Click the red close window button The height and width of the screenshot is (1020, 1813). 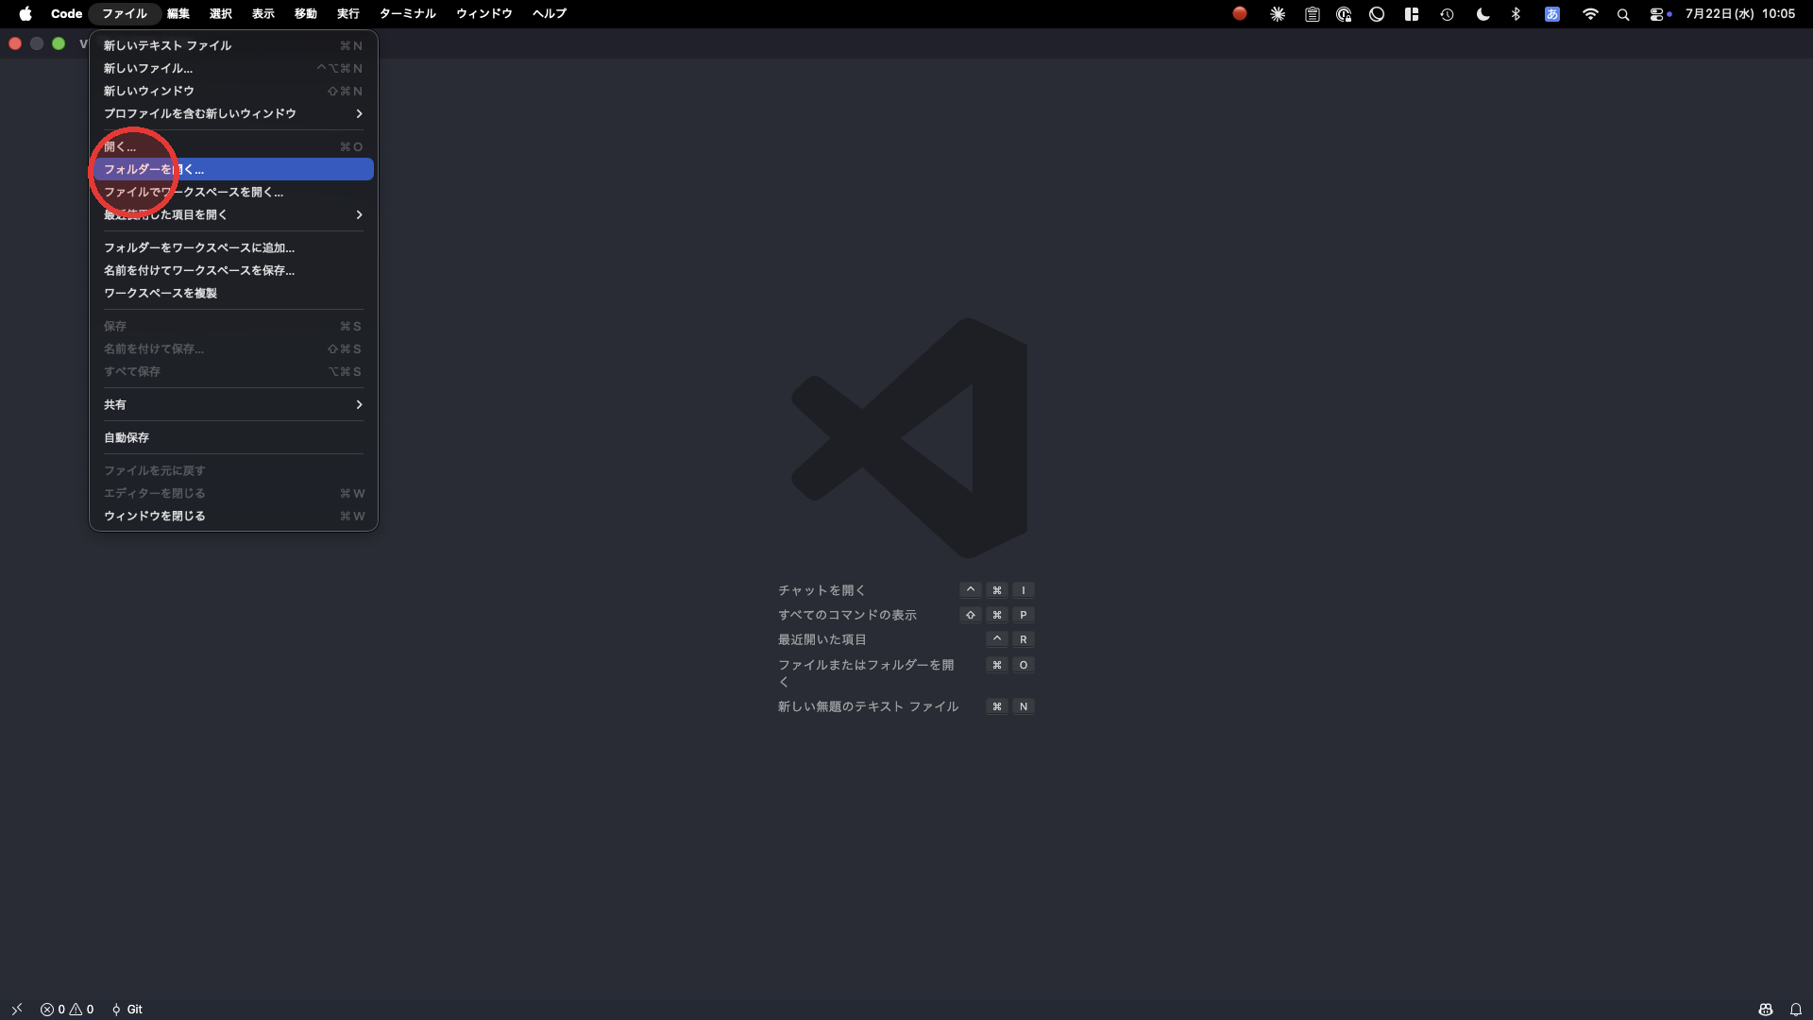click(15, 43)
